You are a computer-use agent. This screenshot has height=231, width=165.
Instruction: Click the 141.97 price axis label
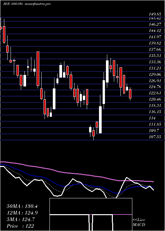coord(155,37)
